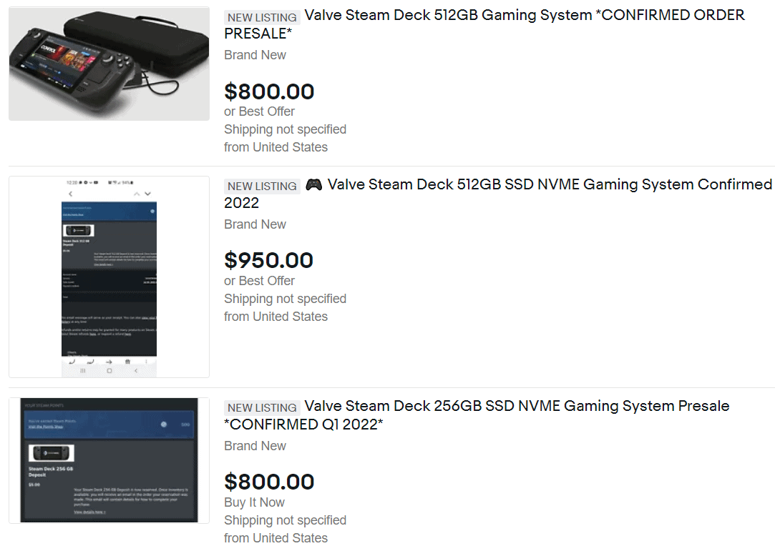Click the $950.00 price text
The height and width of the screenshot is (546, 775).
pos(269,260)
